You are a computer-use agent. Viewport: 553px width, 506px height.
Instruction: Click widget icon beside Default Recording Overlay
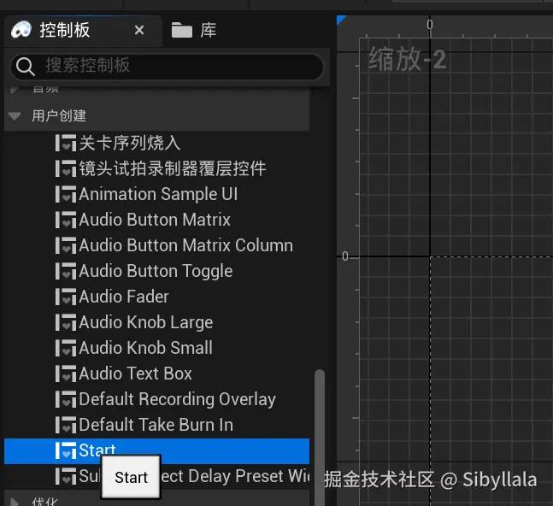coord(66,399)
